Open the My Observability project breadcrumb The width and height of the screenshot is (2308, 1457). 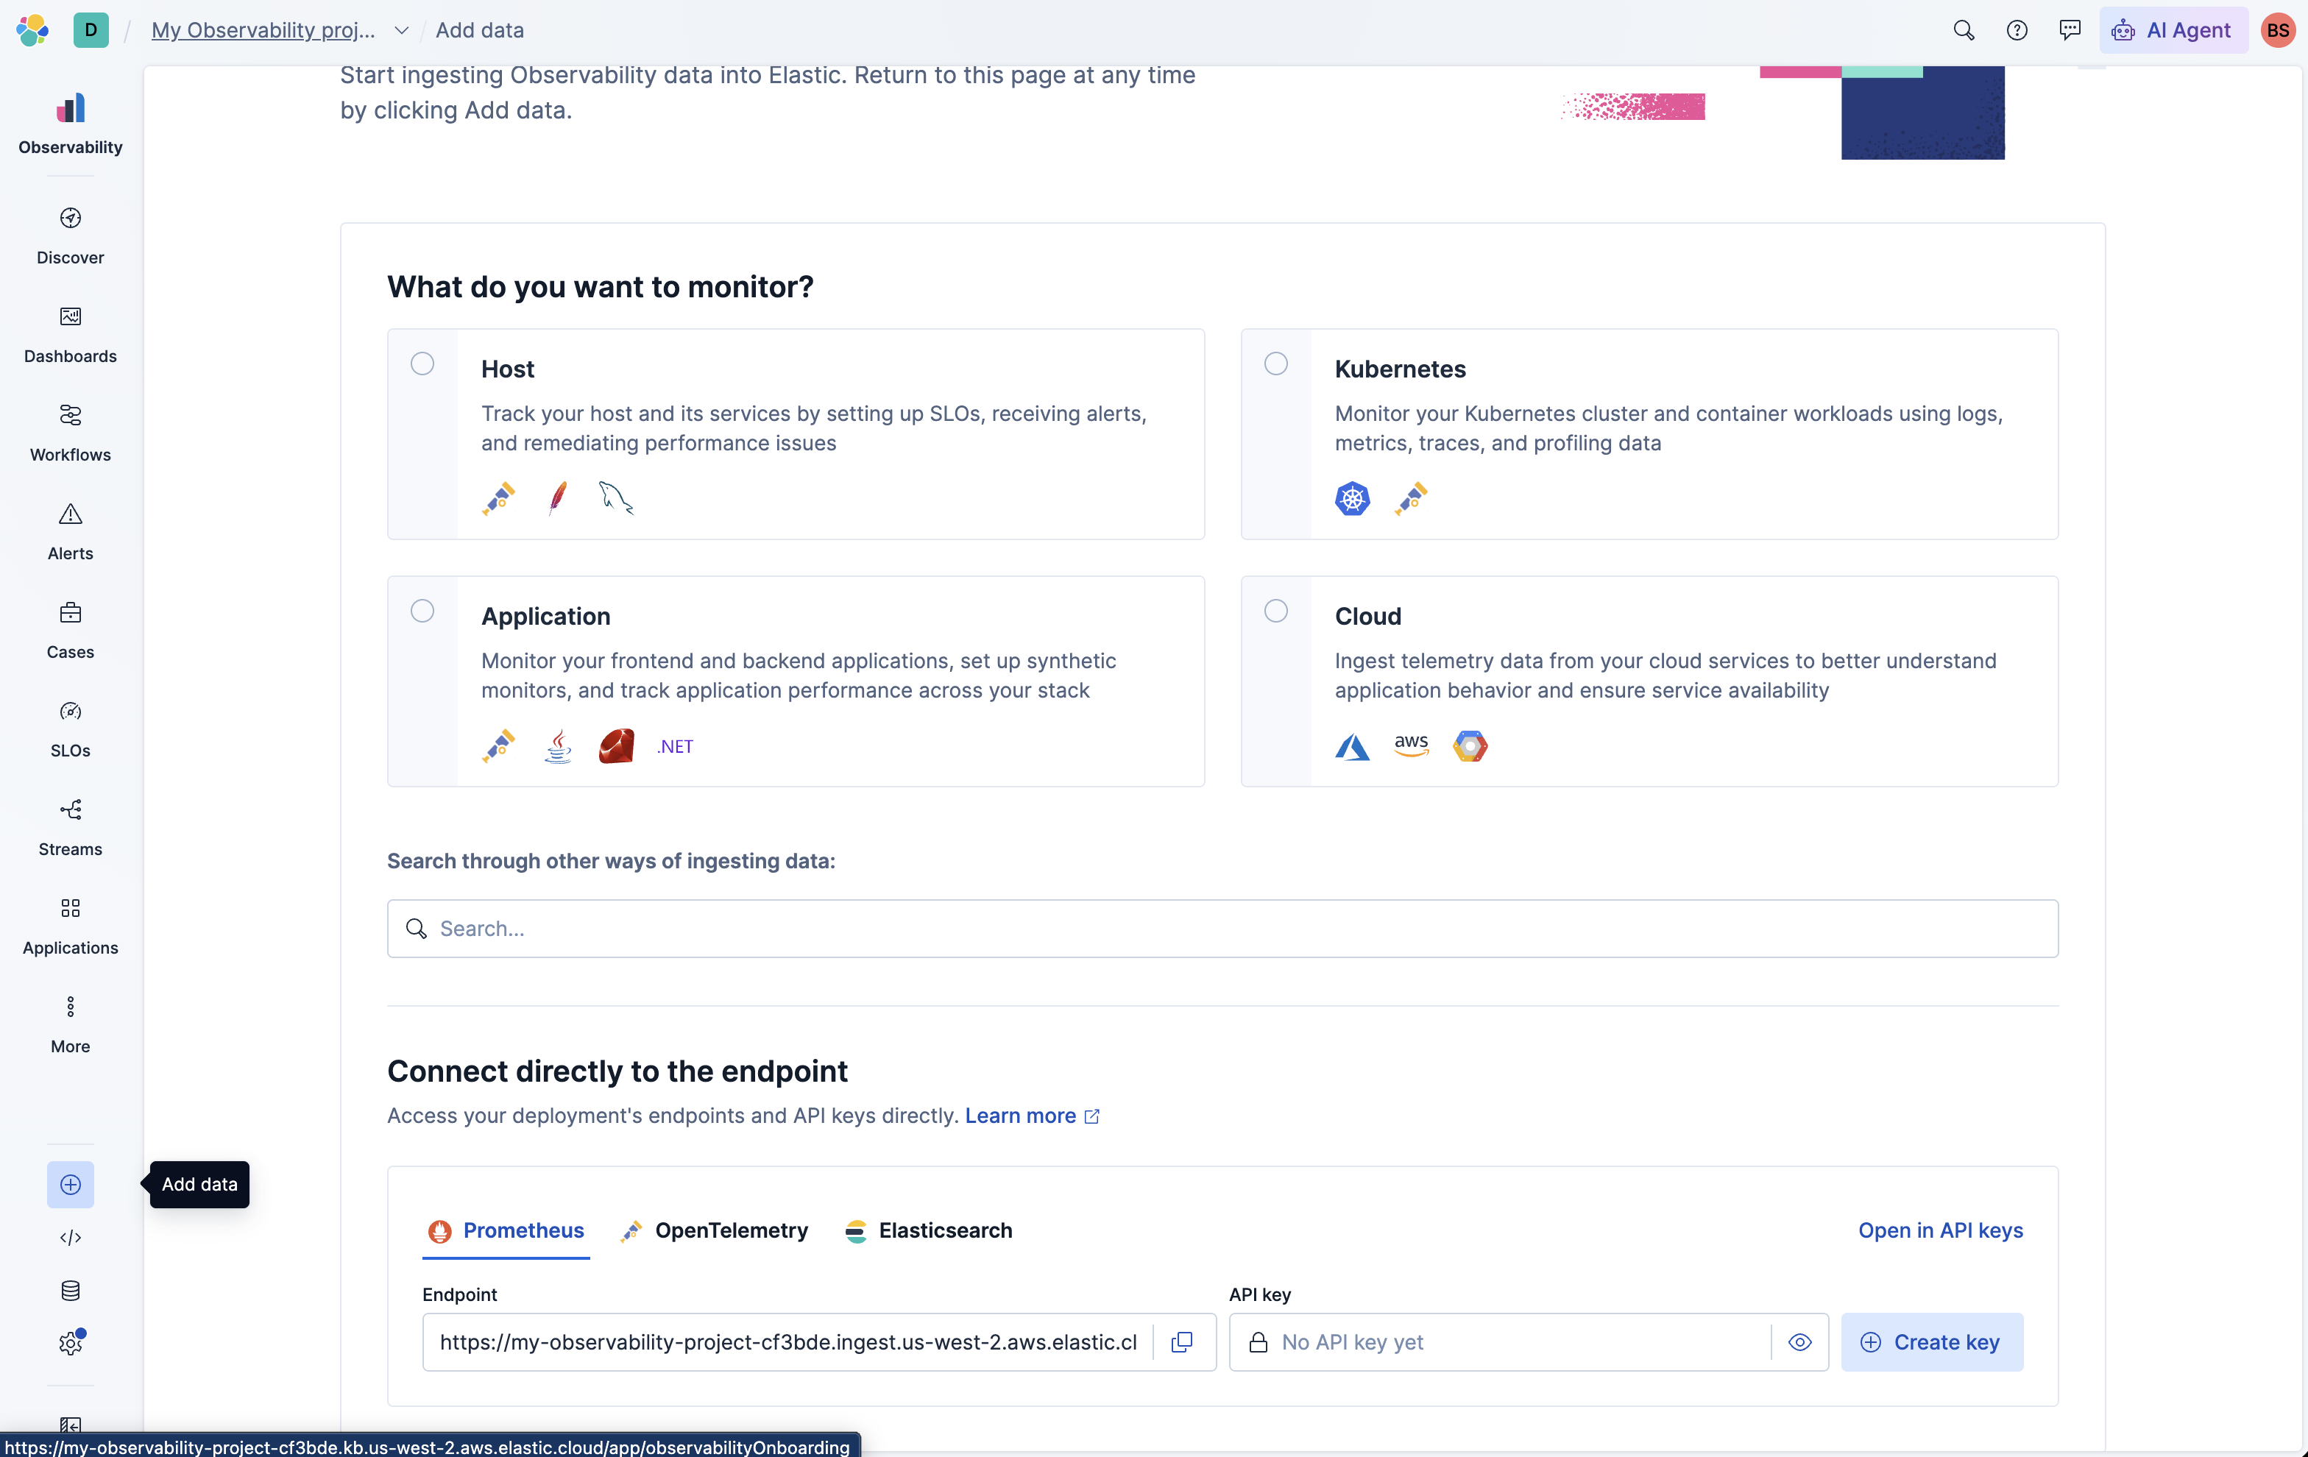[x=263, y=29]
